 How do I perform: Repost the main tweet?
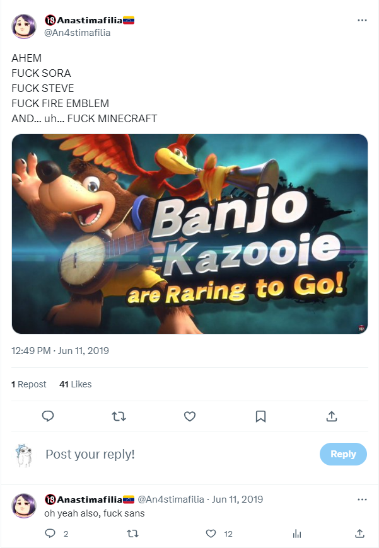coord(119,416)
